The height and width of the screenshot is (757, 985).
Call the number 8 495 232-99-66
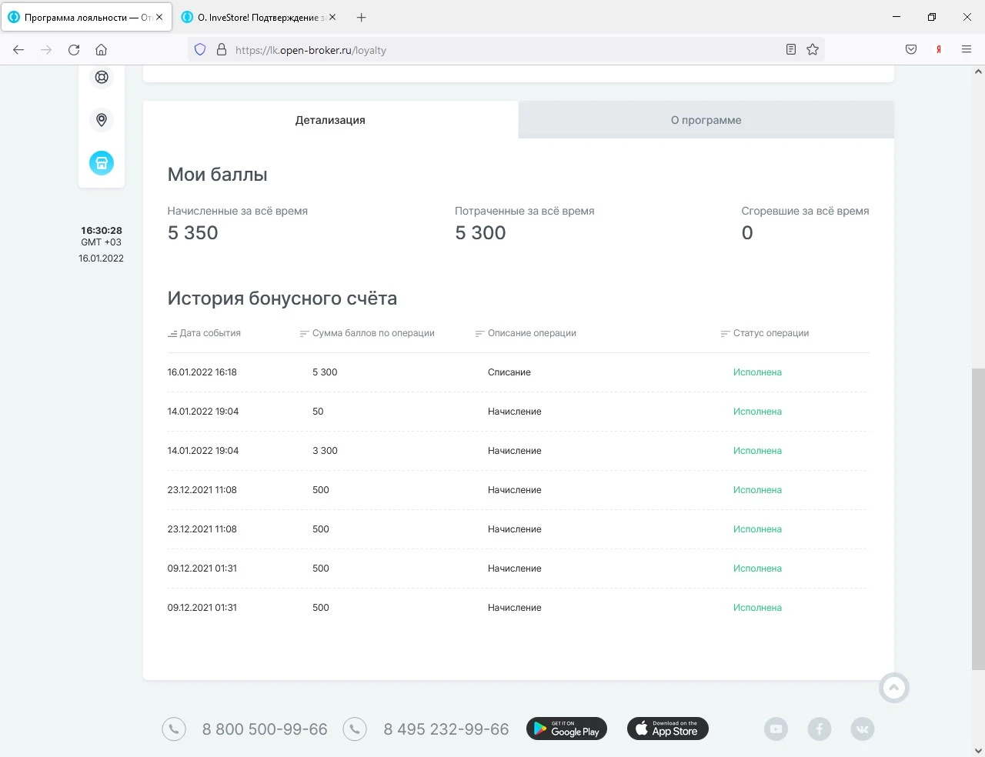point(446,729)
